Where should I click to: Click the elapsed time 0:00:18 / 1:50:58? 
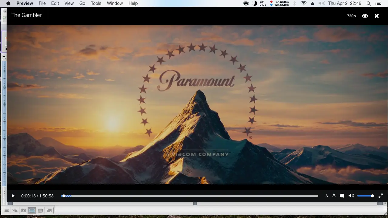point(37,196)
